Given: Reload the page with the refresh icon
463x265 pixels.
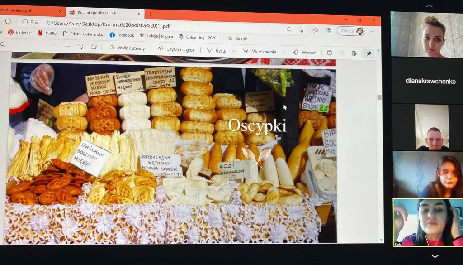Looking at the screenshot, I should point(8,21).
